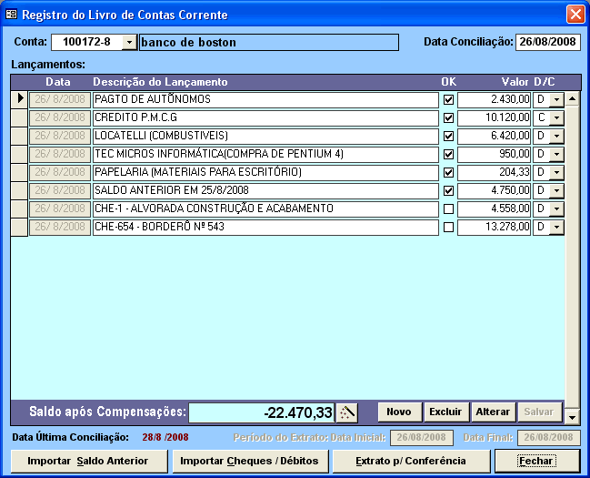
Task: Expand D/C dropdown for CREDITO P.M.C.G row
Action: tap(556, 118)
